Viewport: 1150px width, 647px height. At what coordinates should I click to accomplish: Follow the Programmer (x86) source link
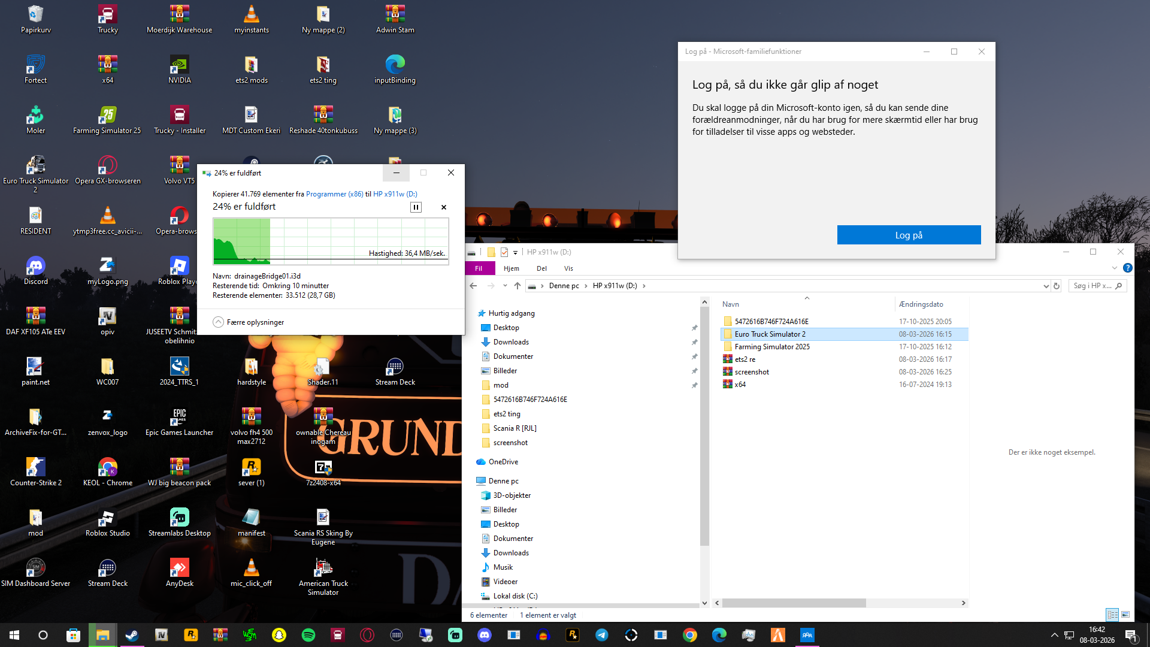point(334,194)
